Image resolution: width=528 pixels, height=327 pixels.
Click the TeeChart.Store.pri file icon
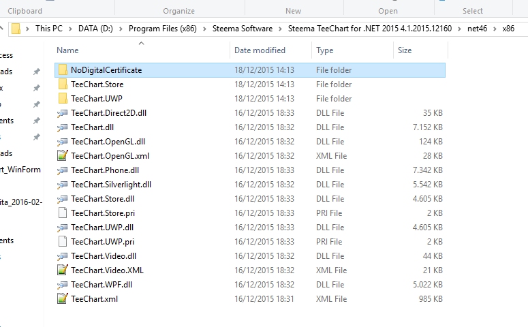(x=63, y=213)
